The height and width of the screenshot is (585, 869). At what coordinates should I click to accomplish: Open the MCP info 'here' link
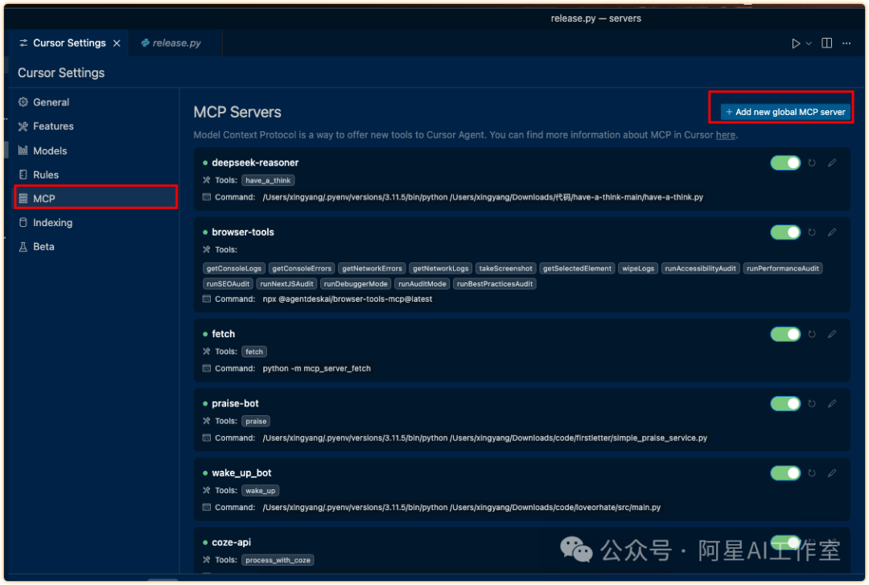coord(725,134)
